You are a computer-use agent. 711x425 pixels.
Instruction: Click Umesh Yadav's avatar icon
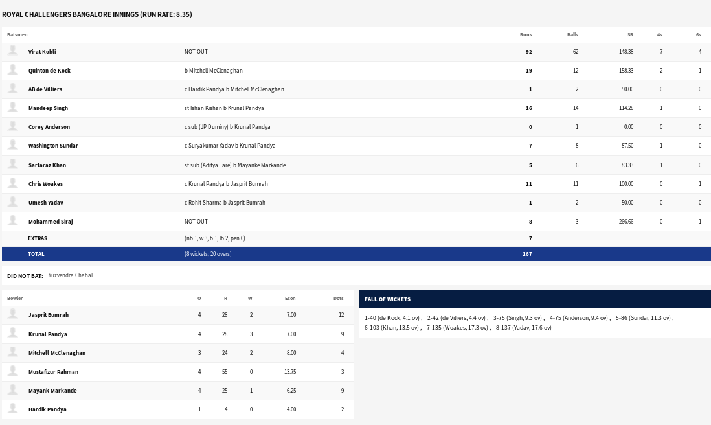[13, 202]
